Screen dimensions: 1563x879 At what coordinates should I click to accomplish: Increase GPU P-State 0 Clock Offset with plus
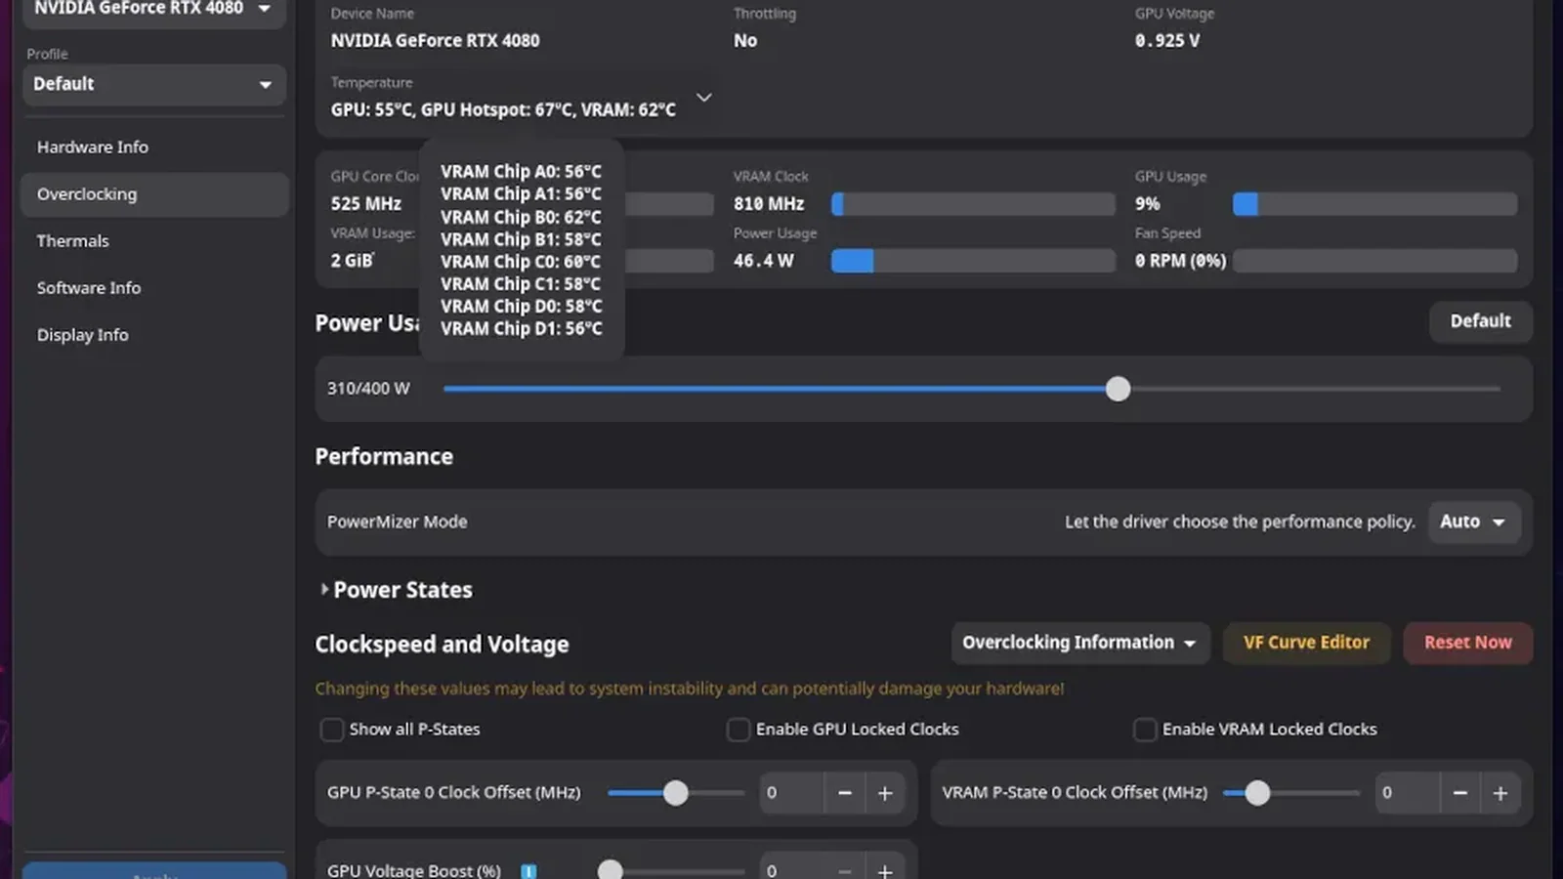click(885, 793)
